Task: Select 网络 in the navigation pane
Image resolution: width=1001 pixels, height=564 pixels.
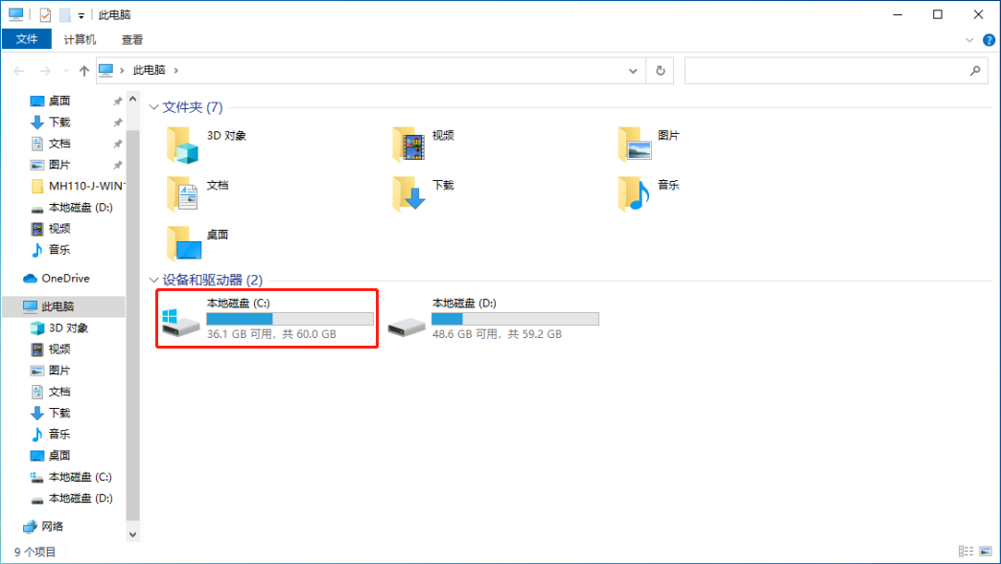Action: (53, 527)
